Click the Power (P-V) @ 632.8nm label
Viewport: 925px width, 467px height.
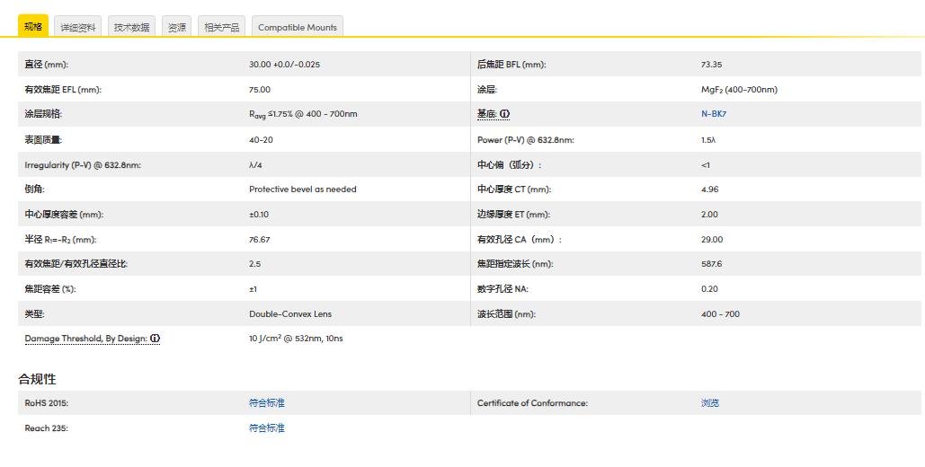pos(526,140)
